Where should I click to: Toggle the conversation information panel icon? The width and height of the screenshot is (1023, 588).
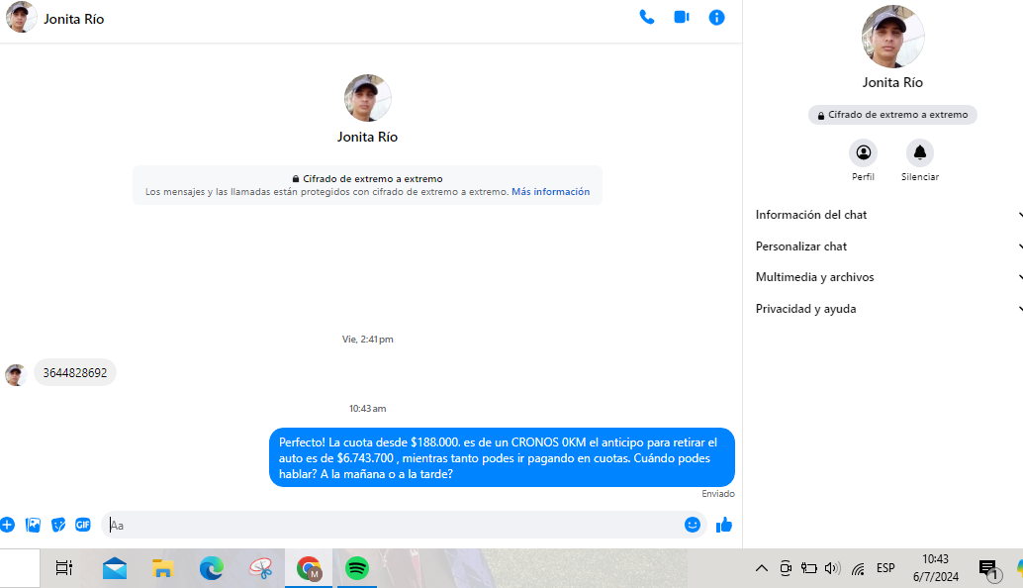[717, 17]
